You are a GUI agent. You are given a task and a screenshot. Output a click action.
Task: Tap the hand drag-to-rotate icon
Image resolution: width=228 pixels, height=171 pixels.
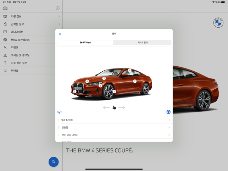[x=114, y=107]
